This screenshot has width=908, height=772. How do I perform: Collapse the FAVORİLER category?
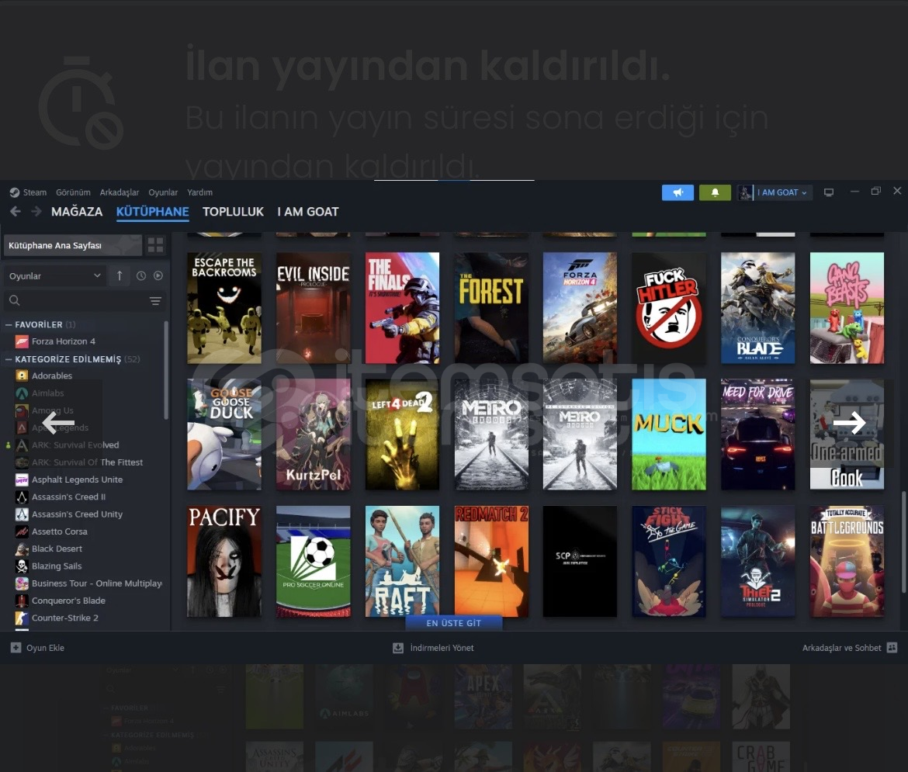[x=9, y=324]
